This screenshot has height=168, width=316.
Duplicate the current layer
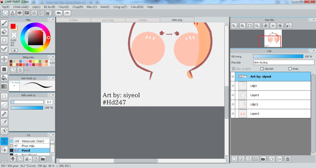(x=272, y=159)
